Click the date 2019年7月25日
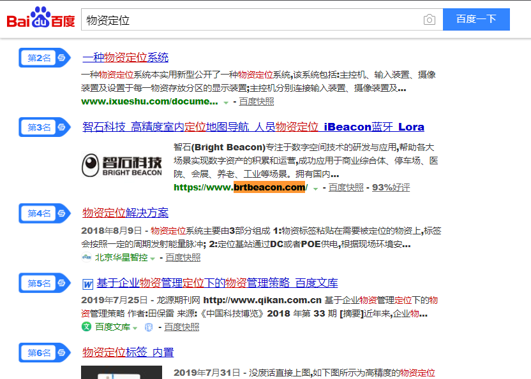This screenshot has height=379, width=531. pyautogui.click(x=114, y=300)
